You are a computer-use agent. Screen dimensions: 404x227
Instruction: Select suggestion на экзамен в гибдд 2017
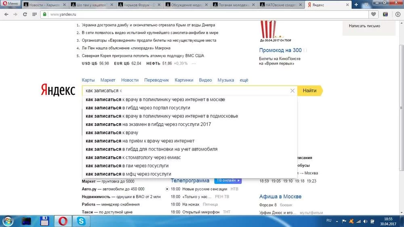[189, 124]
